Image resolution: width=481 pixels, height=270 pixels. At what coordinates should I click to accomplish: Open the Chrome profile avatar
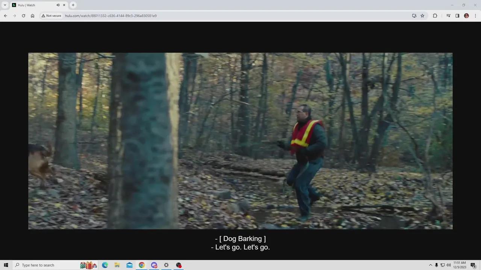pyautogui.click(x=466, y=16)
